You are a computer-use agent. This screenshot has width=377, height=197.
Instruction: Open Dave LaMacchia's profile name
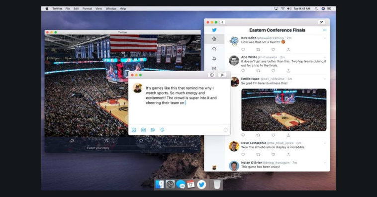click(254, 143)
